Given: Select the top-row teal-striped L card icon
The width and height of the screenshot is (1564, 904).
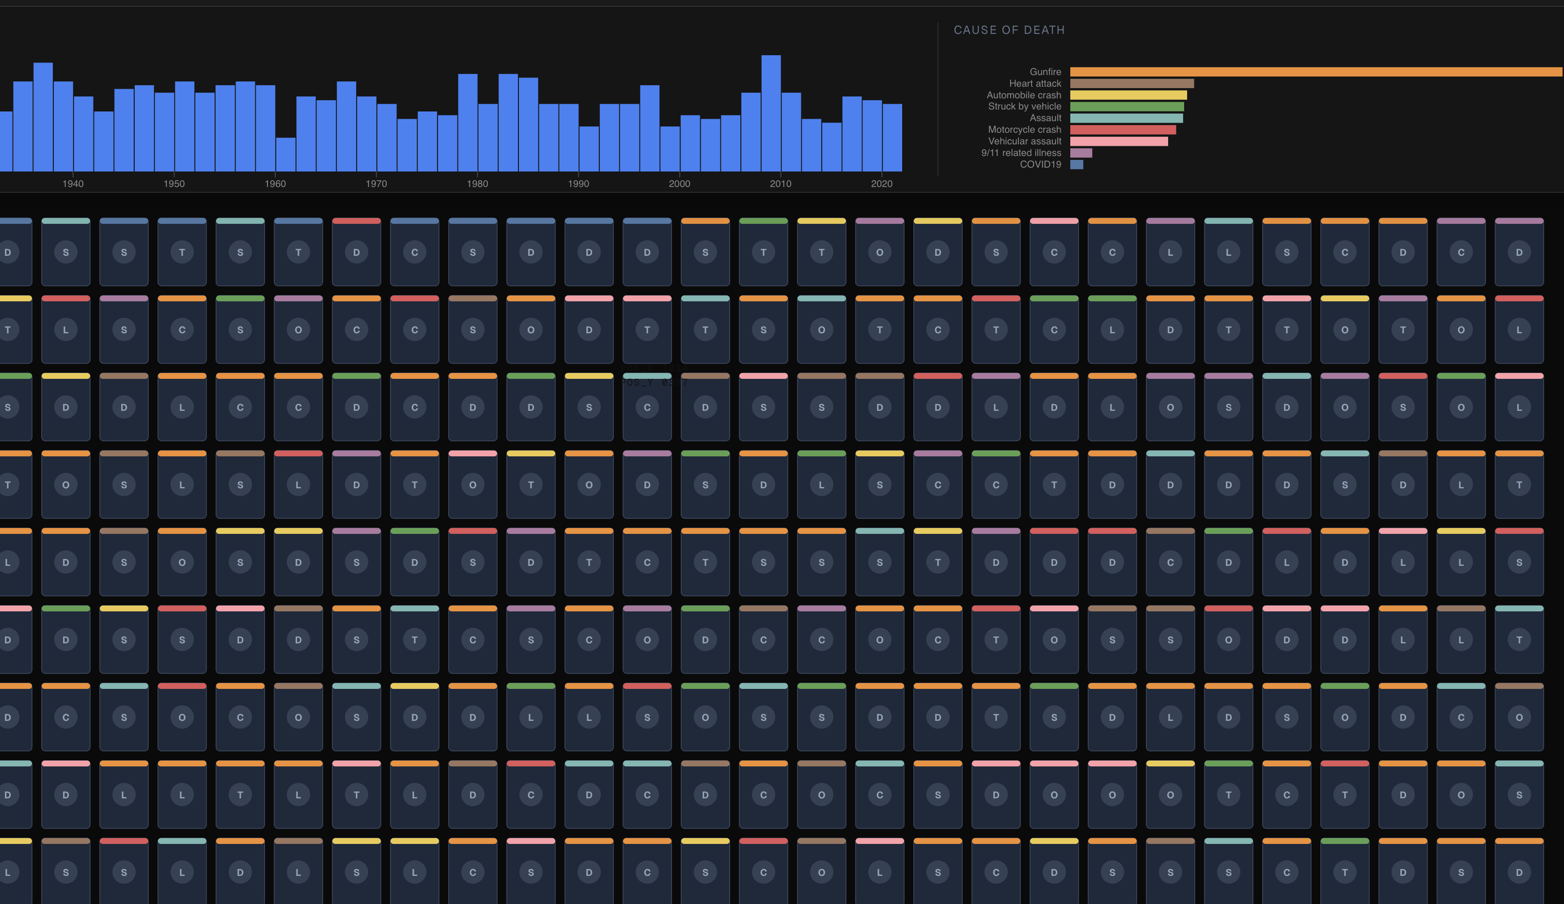Looking at the screenshot, I should point(1228,252).
